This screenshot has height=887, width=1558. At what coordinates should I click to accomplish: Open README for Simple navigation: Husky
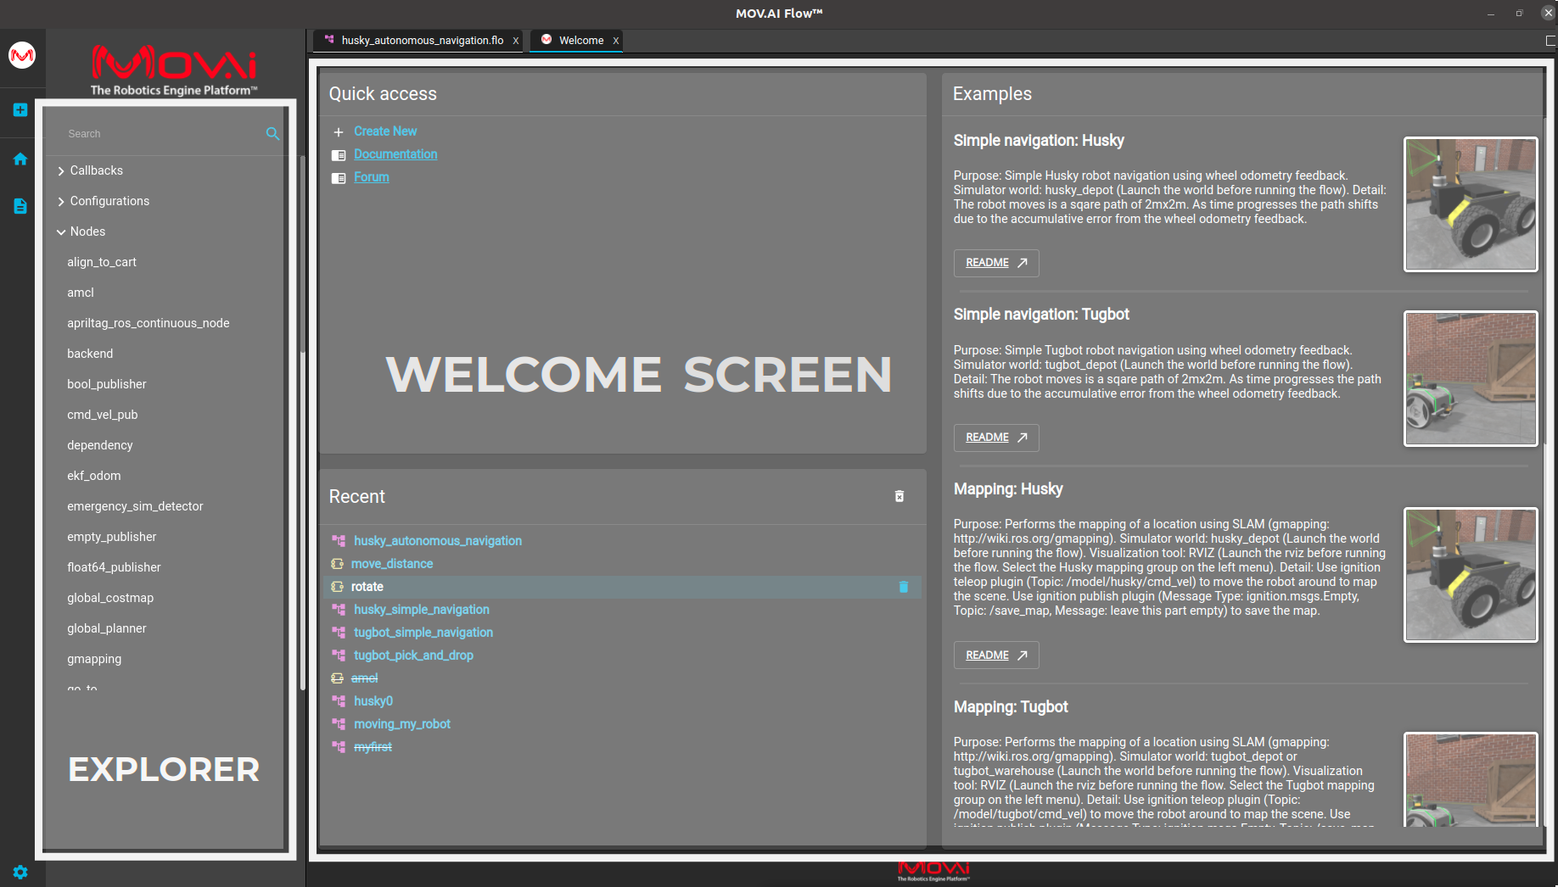coord(996,263)
